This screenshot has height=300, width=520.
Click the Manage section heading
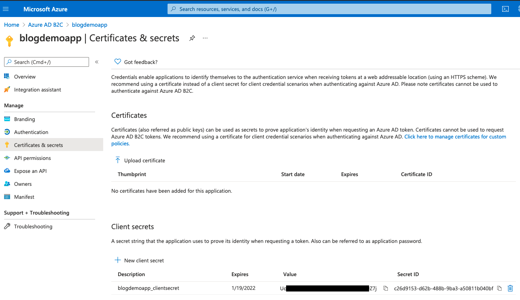click(14, 105)
